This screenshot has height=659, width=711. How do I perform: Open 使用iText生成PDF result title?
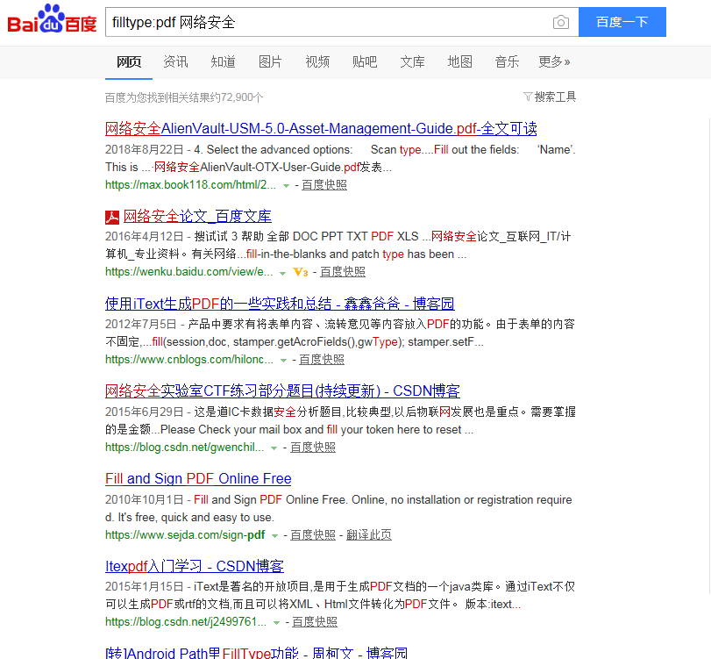tap(280, 304)
